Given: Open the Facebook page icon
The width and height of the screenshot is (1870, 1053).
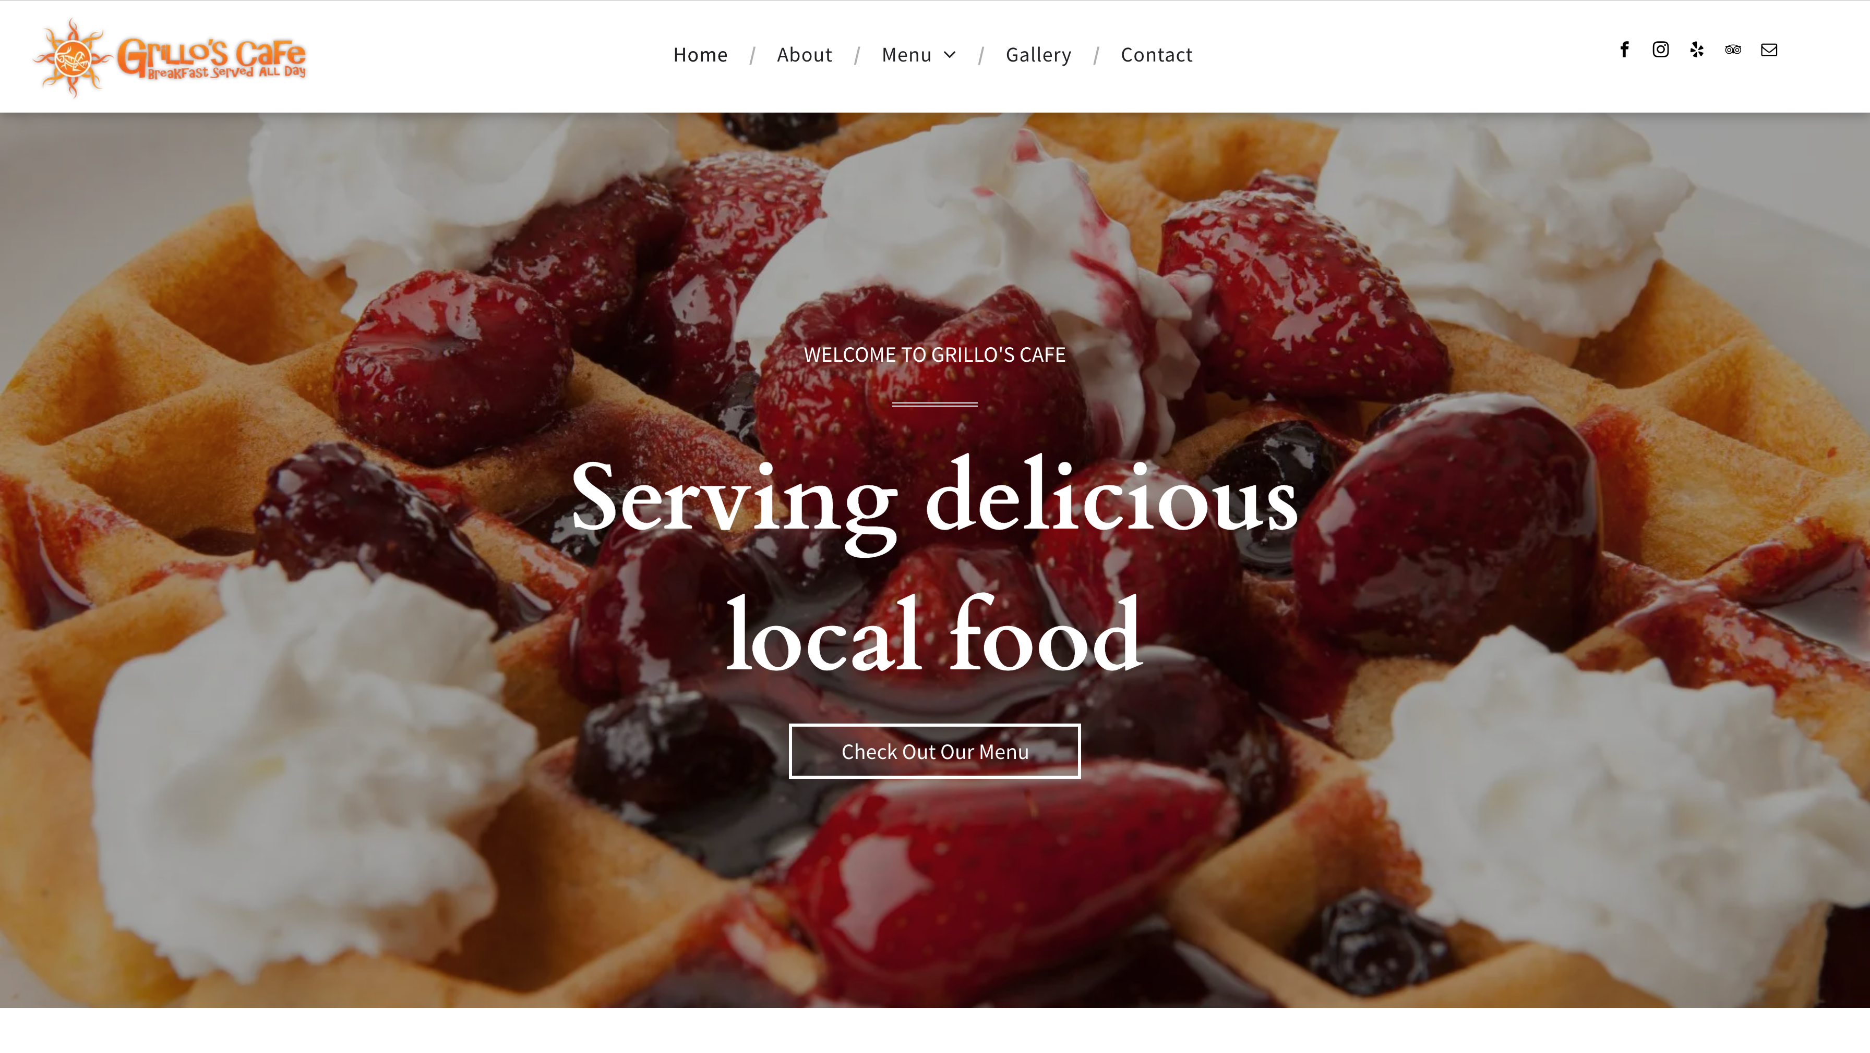Looking at the screenshot, I should 1624,50.
